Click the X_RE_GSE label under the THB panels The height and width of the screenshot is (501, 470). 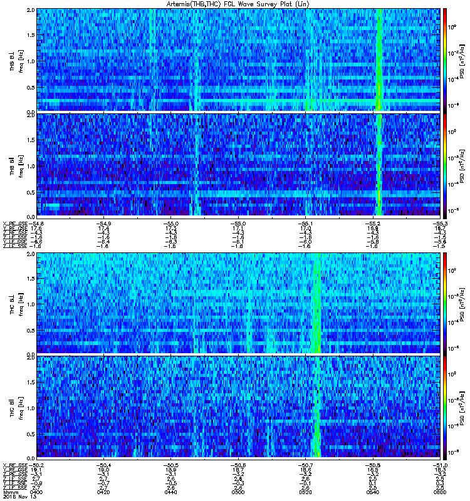click(15, 224)
